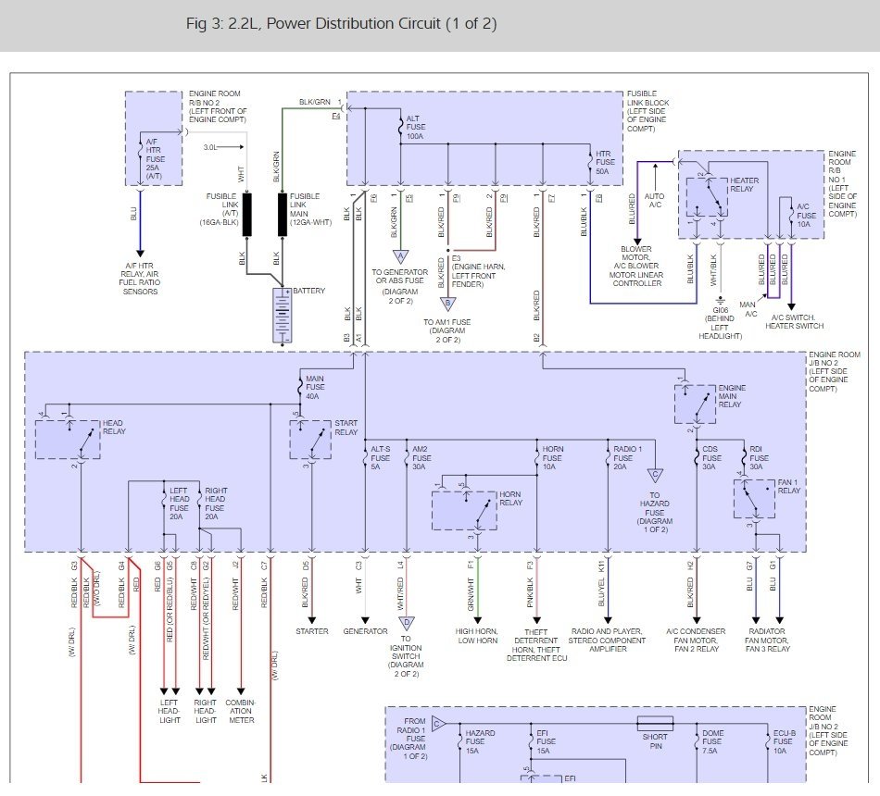The image size is (880, 796).
Task: Click the Main Fuse 40A symbol
Action: tap(300, 386)
